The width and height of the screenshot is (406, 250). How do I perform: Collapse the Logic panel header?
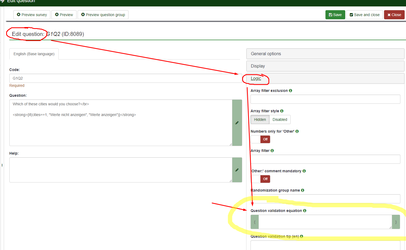[x=256, y=79]
